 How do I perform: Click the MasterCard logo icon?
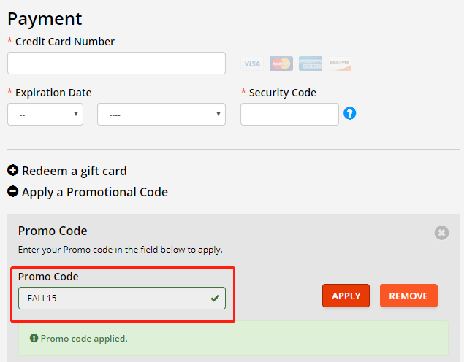pos(281,63)
